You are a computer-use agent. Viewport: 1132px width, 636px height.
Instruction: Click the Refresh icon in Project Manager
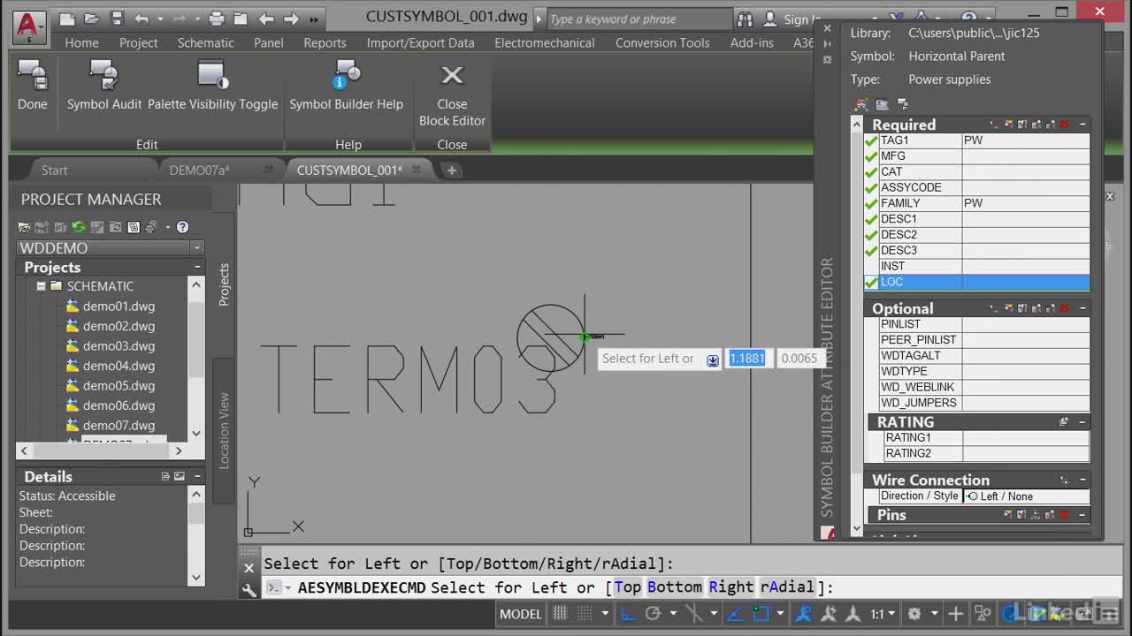79,227
